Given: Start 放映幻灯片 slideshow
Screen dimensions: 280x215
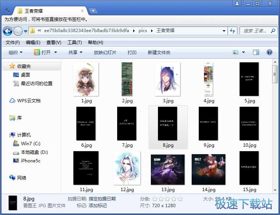Looking at the screenshot, I should [x=105, y=52].
